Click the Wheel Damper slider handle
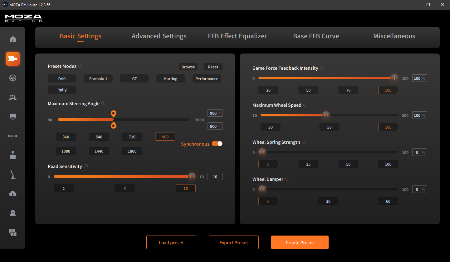This screenshot has height=262, width=450. pos(262,189)
